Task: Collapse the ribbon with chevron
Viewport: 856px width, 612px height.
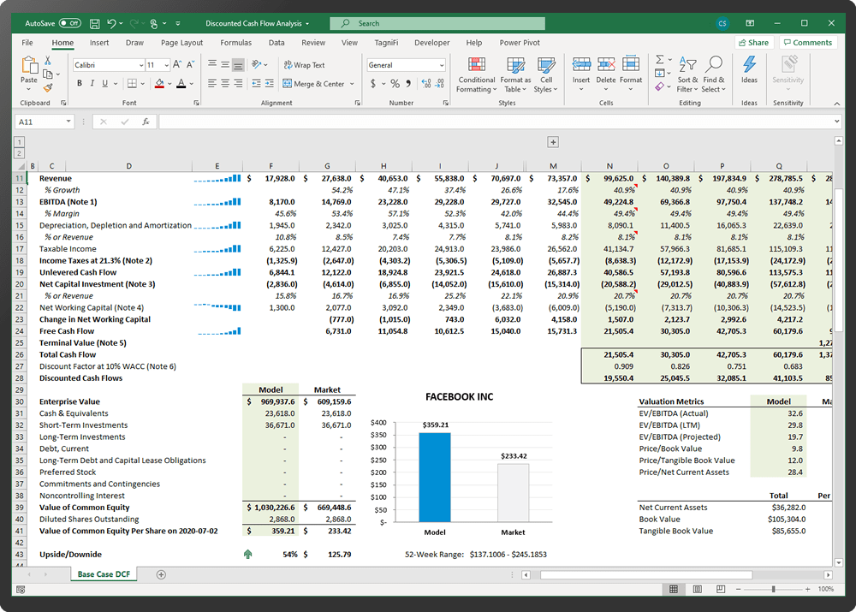Action: 837,104
